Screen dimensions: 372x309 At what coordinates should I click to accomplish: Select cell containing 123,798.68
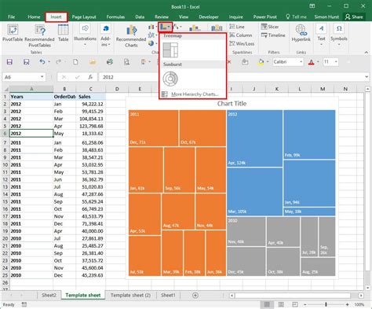91,126
